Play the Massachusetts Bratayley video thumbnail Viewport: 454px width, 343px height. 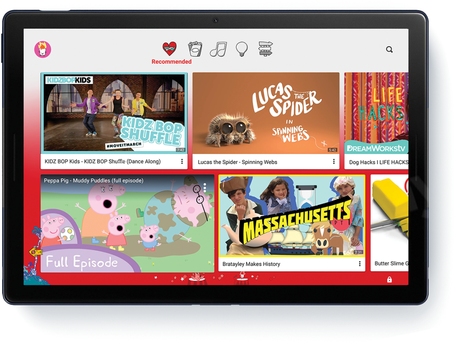[x=292, y=216]
